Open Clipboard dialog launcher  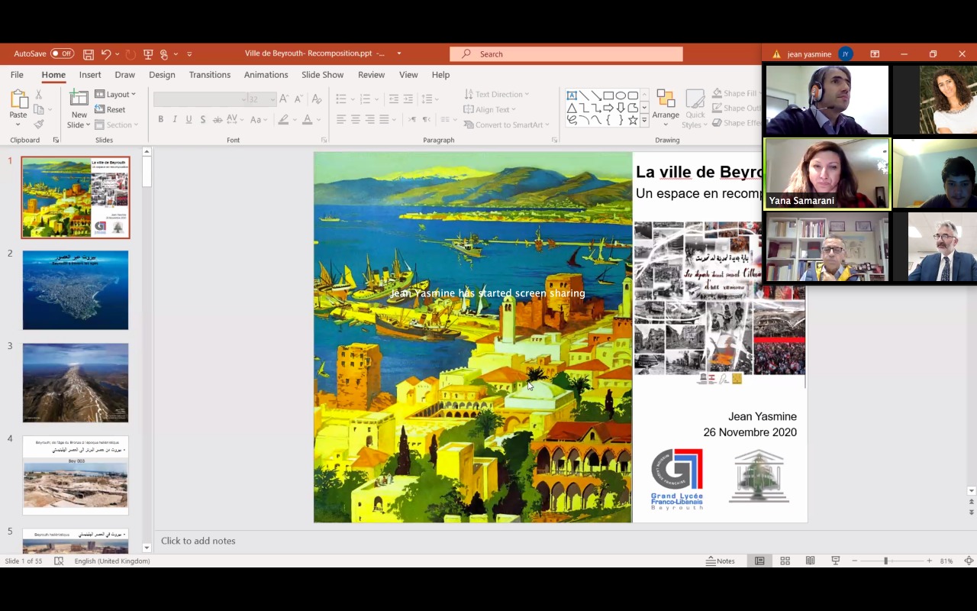point(56,141)
